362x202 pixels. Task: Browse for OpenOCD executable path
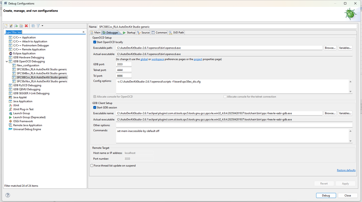pyautogui.click(x=330, y=48)
